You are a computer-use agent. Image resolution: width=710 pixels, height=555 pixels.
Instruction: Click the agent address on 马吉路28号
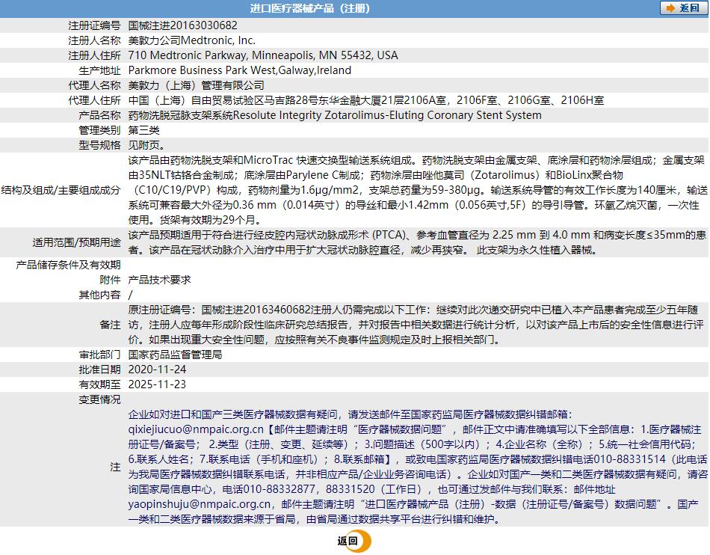pyautogui.click(x=366, y=100)
